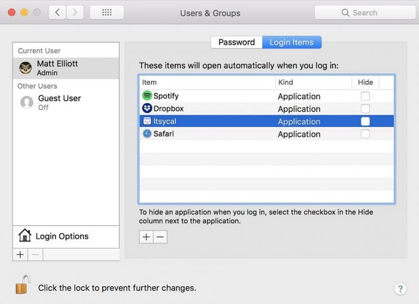
Task: Open help with question mark button
Action: [400, 289]
